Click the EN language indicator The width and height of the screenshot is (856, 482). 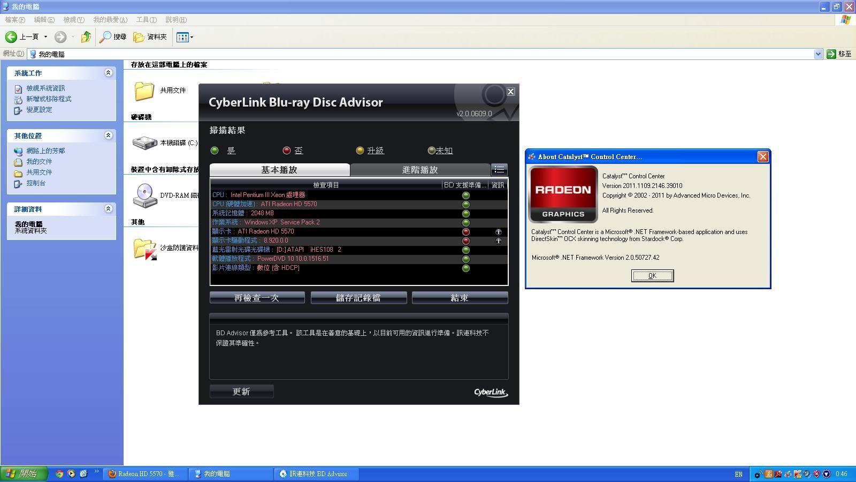[738, 475]
